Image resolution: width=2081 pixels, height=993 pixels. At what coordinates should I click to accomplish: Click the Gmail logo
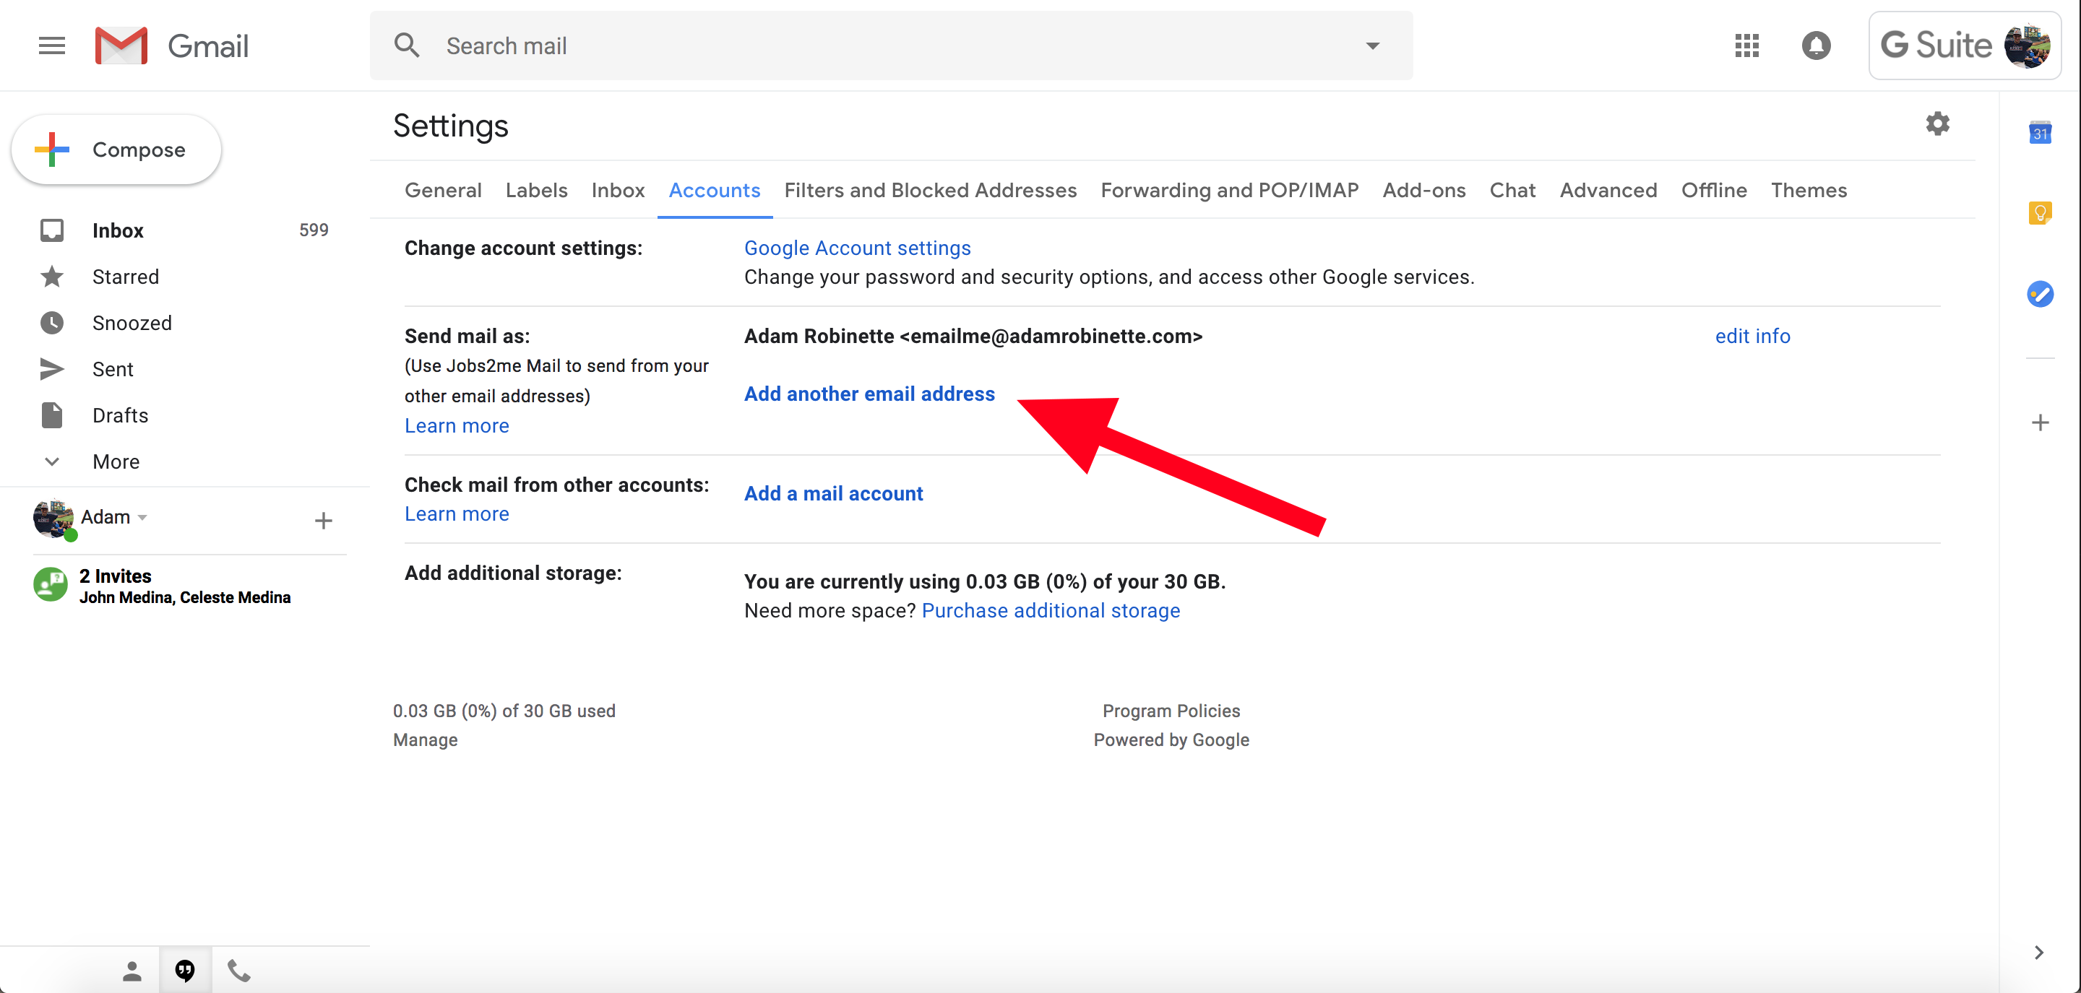[171, 46]
